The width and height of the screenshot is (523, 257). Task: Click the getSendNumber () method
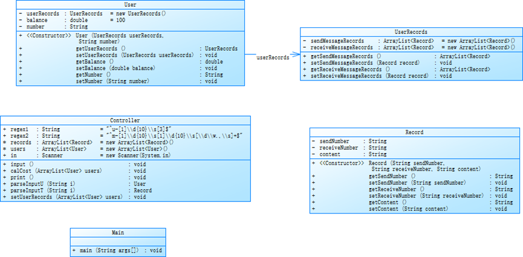pos(412,176)
